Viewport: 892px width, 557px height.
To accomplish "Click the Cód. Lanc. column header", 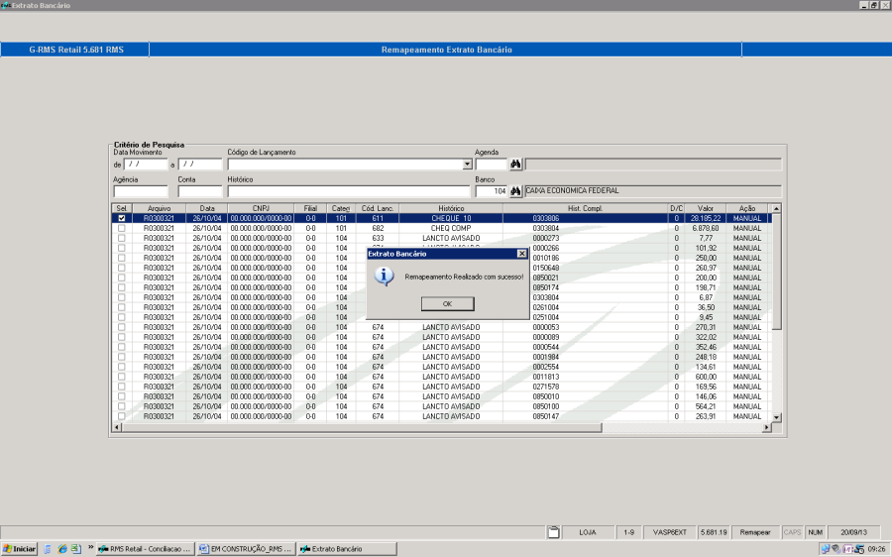I will [x=378, y=208].
